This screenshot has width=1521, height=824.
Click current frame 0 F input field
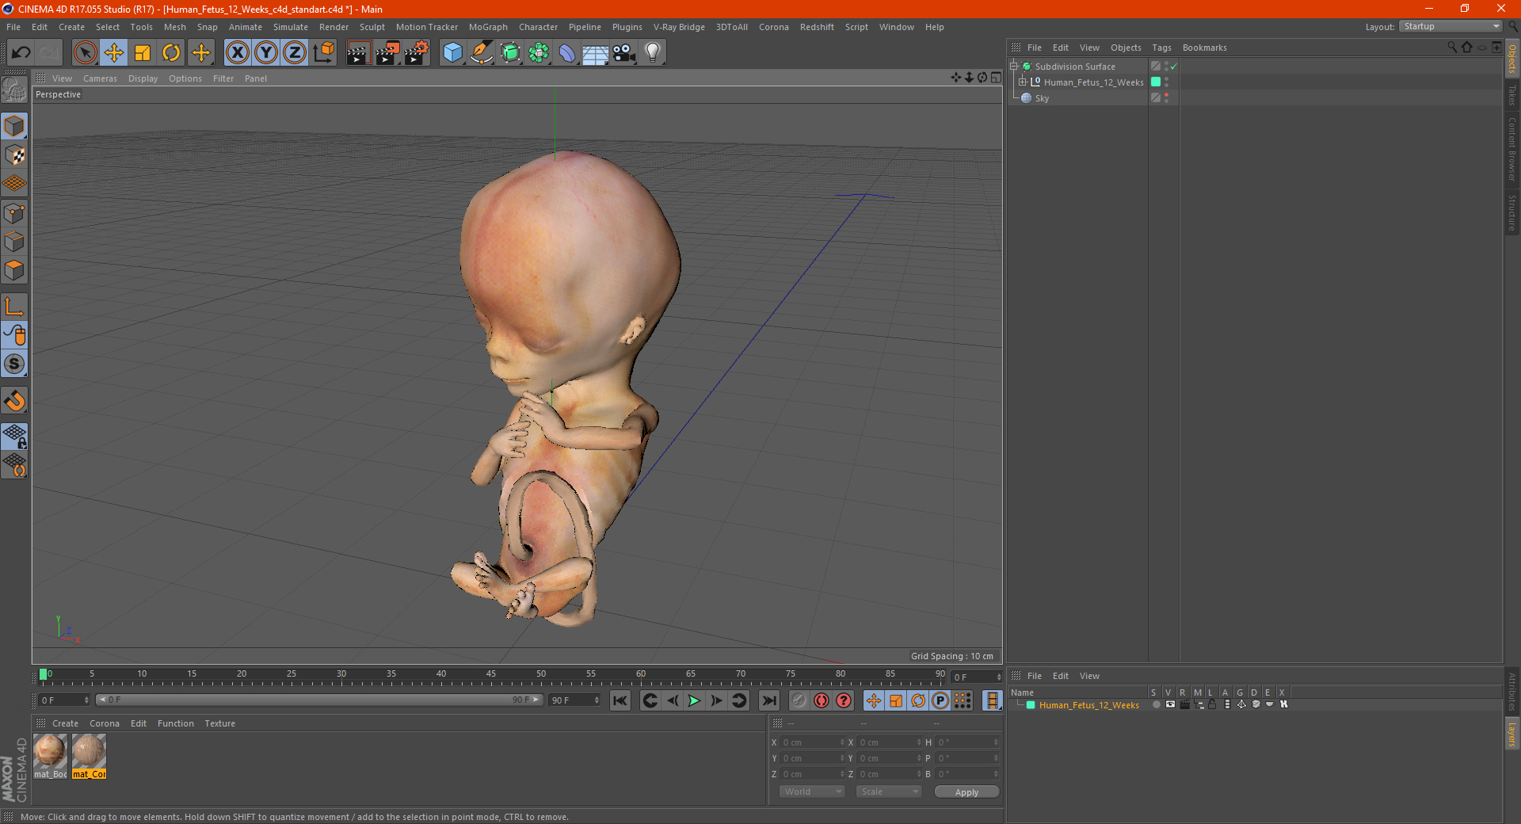pos(64,700)
